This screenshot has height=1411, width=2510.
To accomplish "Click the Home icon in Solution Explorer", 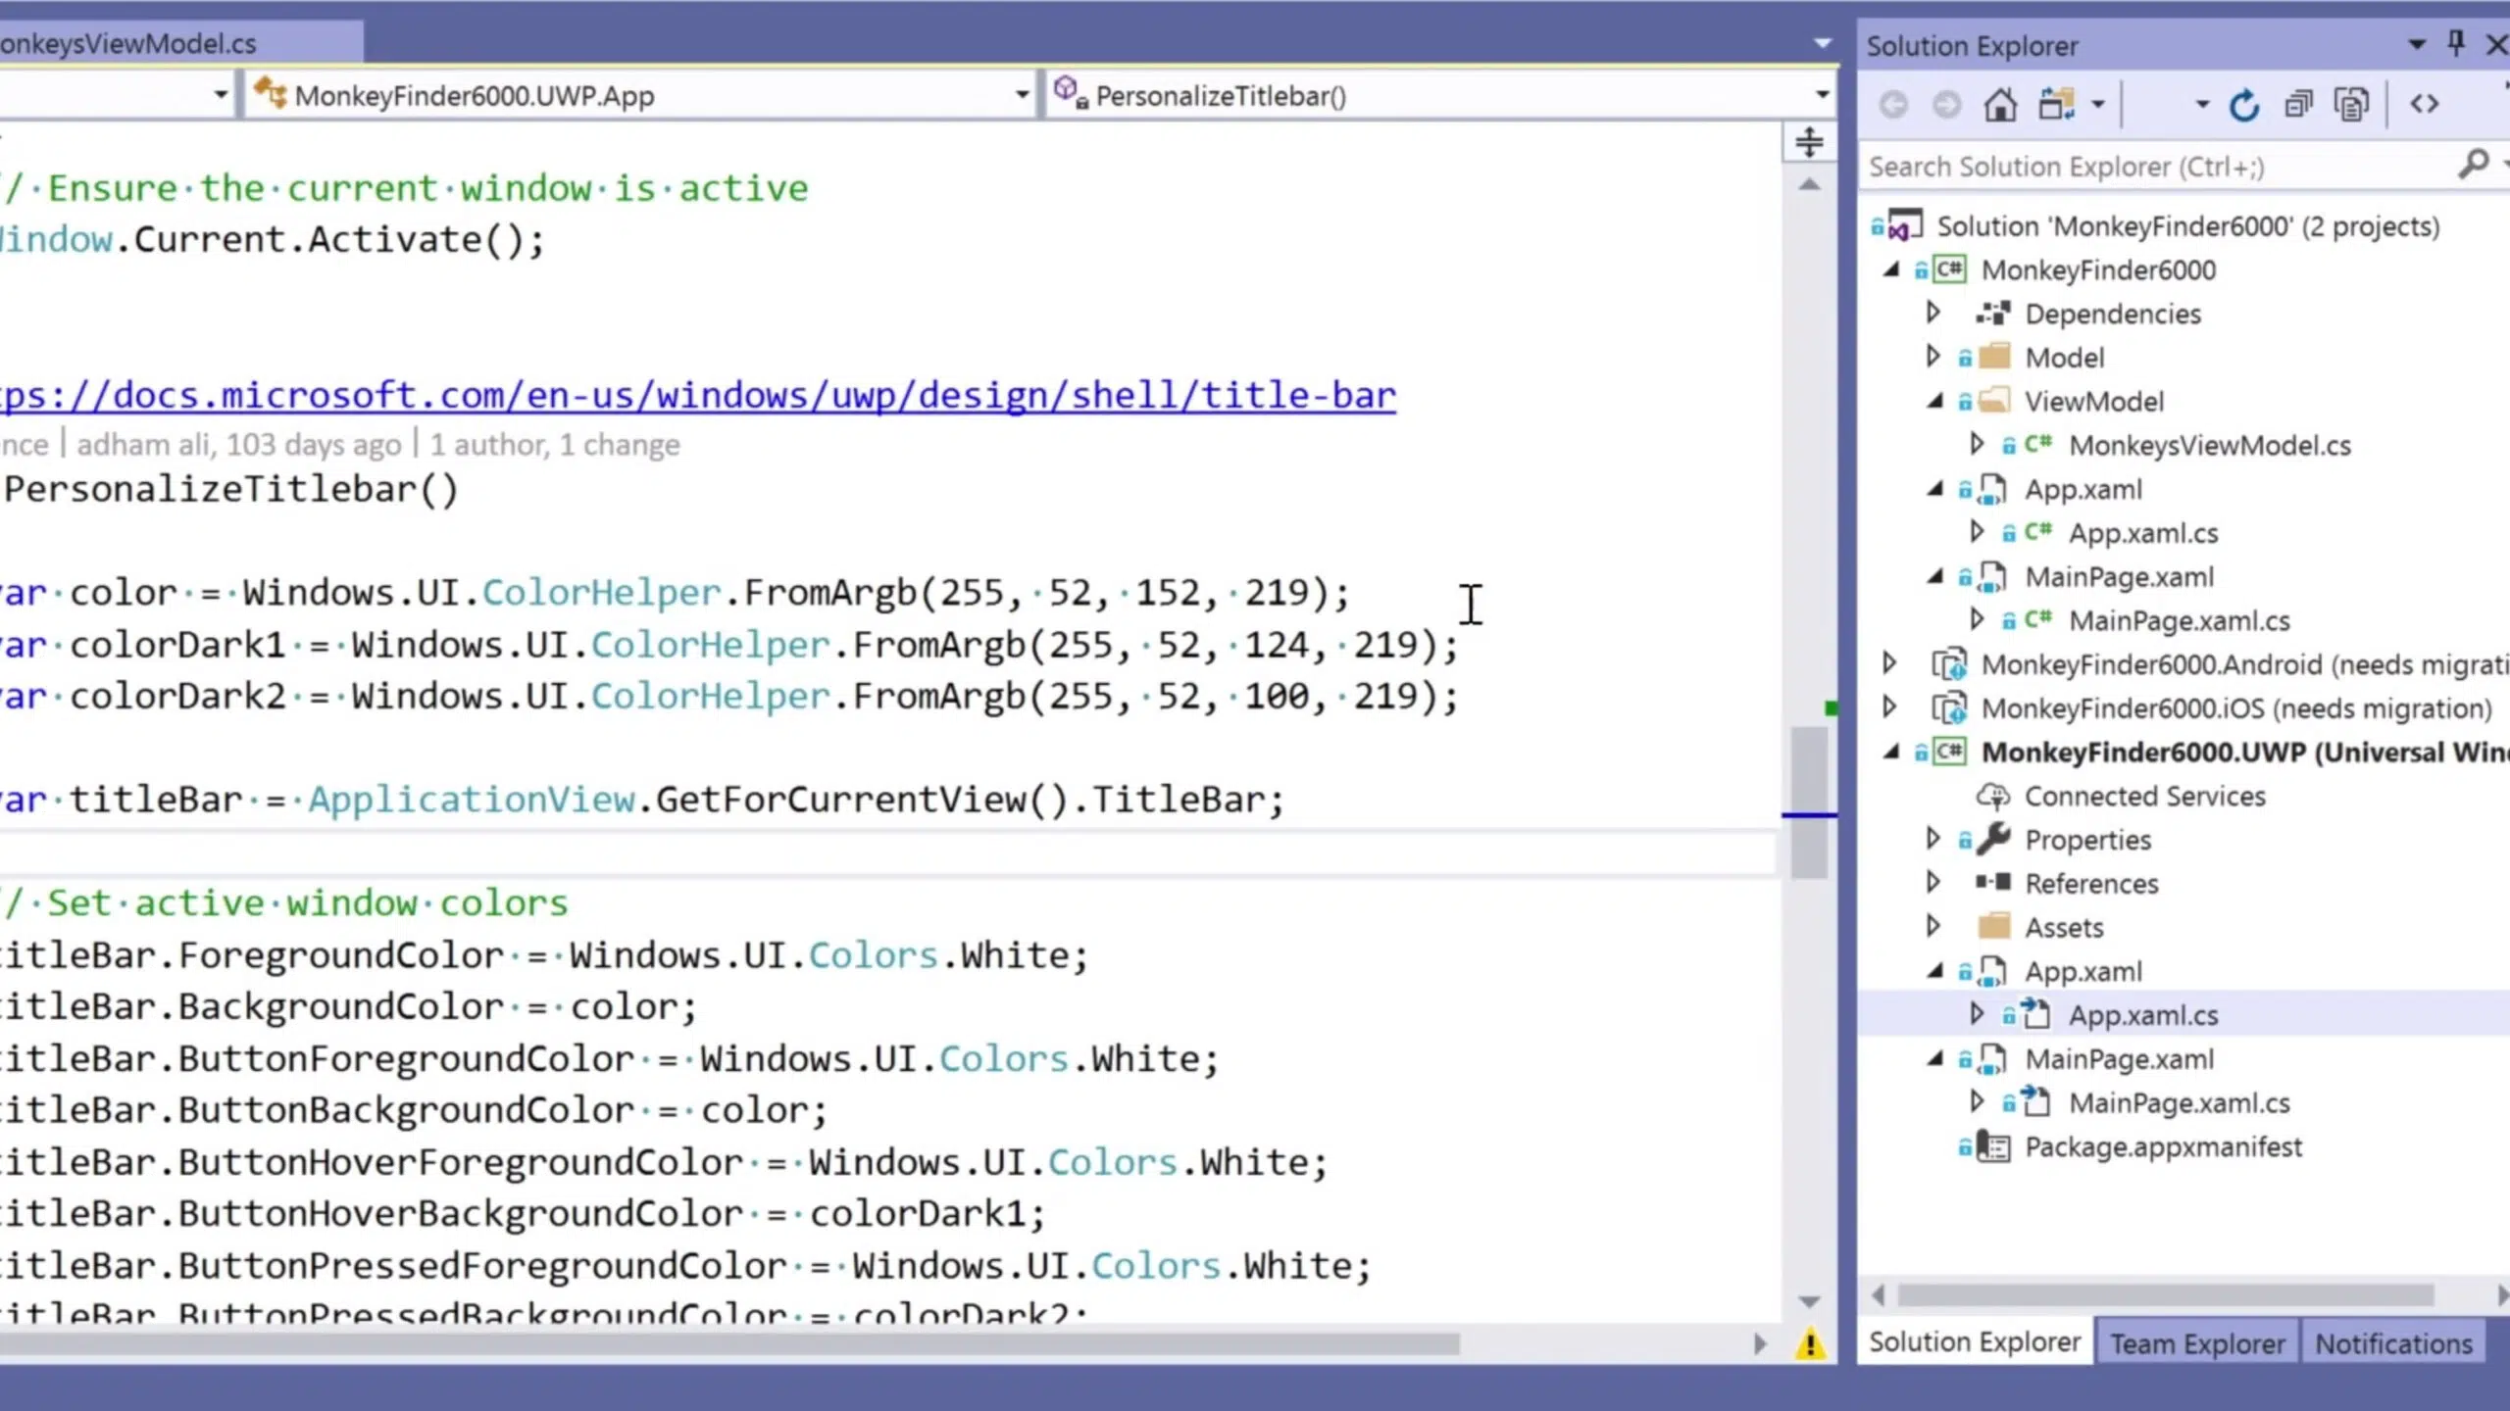I will [x=2000, y=104].
